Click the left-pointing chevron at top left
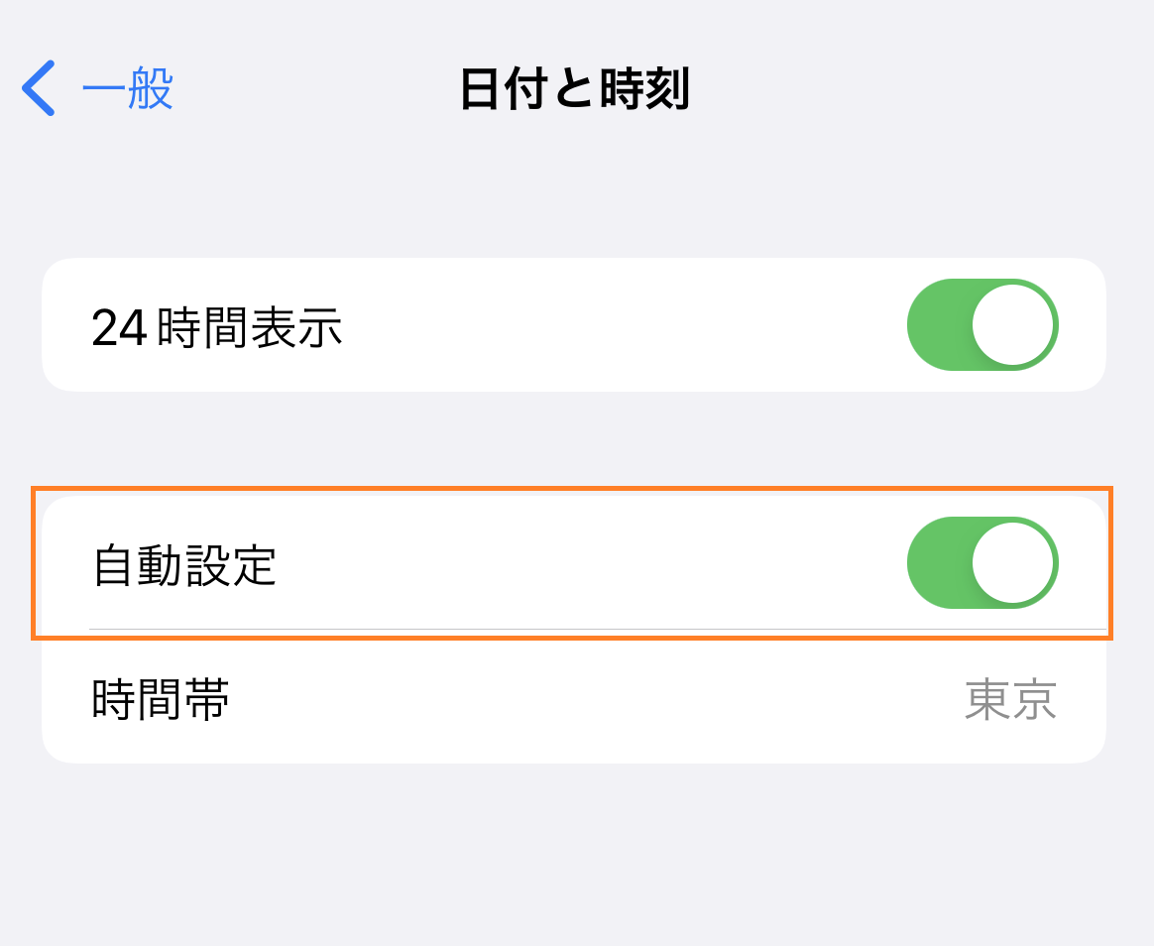Image resolution: width=1154 pixels, height=946 pixels. coord(37,89)
